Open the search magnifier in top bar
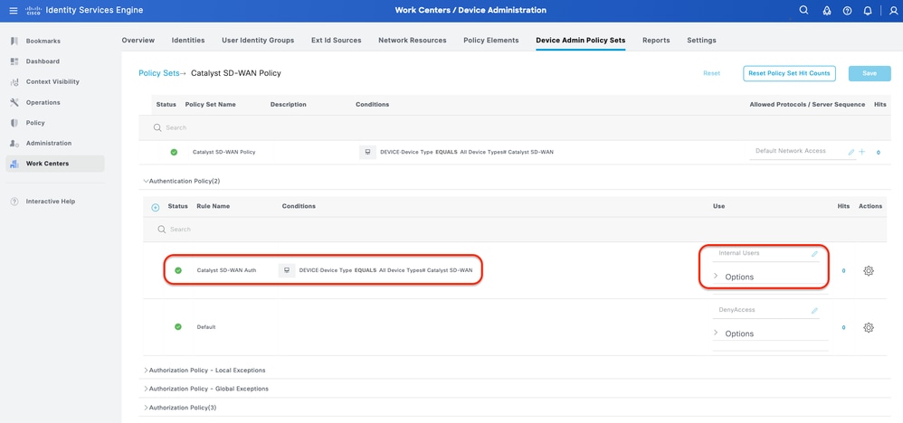This screenshot has width=903, height=423. coord(804,10)
